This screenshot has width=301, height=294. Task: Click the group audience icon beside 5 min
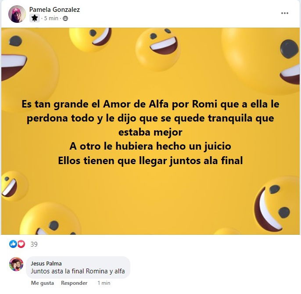(x=65, y=18)
